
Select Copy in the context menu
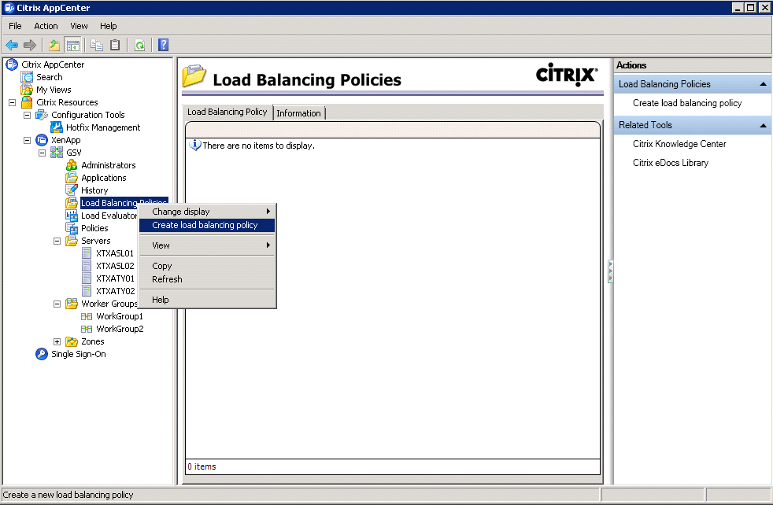[x=207, y=266]
